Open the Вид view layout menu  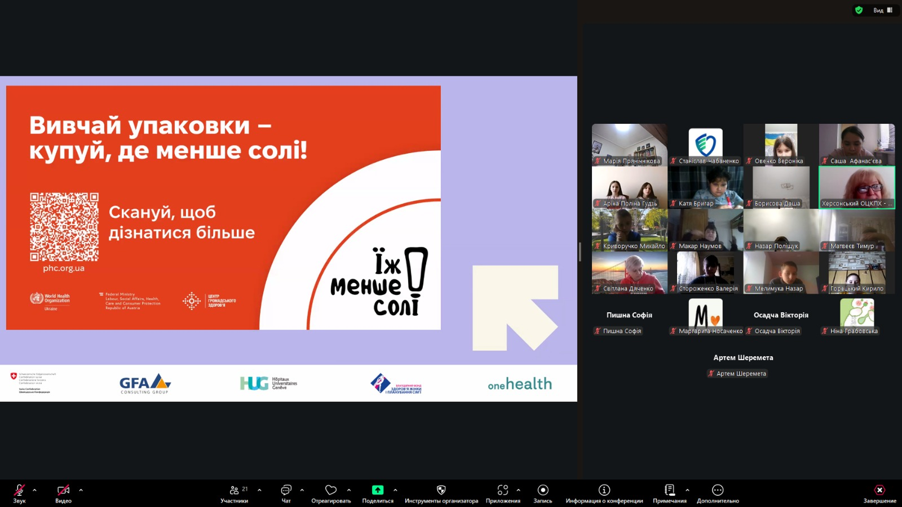pos(882,10)
